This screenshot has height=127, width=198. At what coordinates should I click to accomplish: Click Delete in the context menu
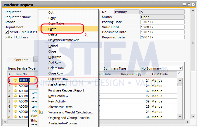click(53, 34)
